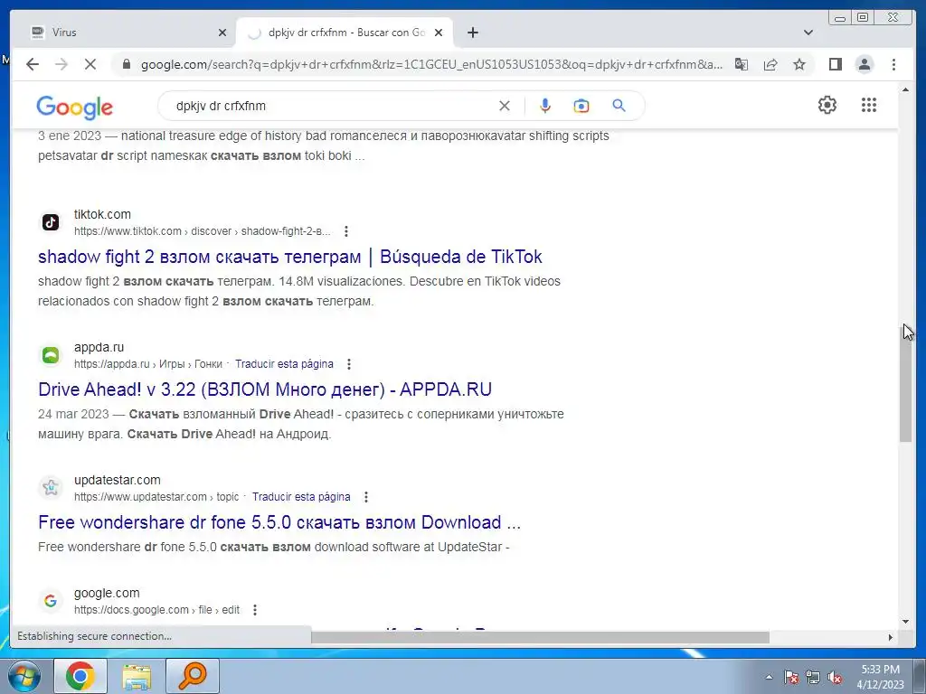The height and width of the screenshot is (694, 926).
Task: Open the Chrome side panel
Action: (835, 64)
